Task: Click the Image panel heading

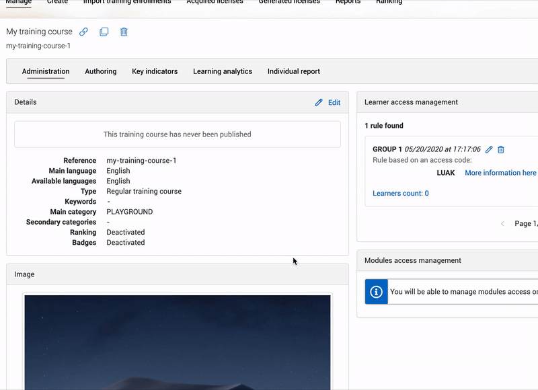Action: click(24, 274)
